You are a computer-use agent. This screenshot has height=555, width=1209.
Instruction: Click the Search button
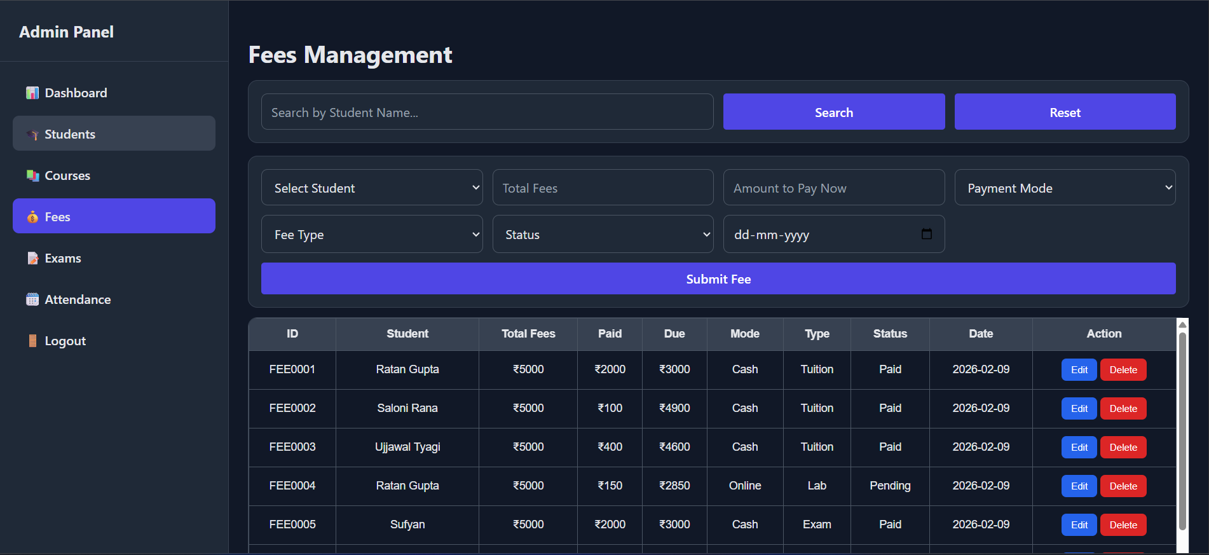point(834,112)
